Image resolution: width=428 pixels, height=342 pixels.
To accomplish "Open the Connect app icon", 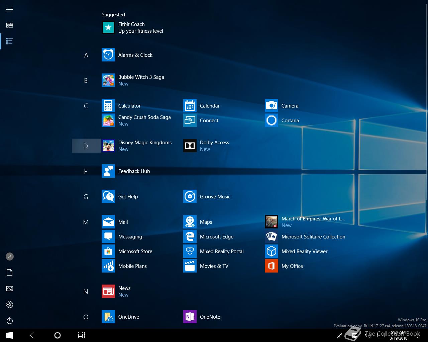I will click(190, 120).
